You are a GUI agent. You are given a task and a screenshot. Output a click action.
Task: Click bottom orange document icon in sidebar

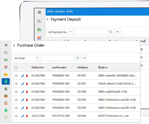pos(6,117)
